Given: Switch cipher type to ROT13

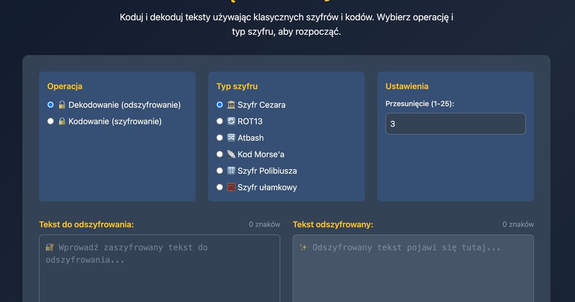Looking at the screenshot, I should (x=219, y=121).
